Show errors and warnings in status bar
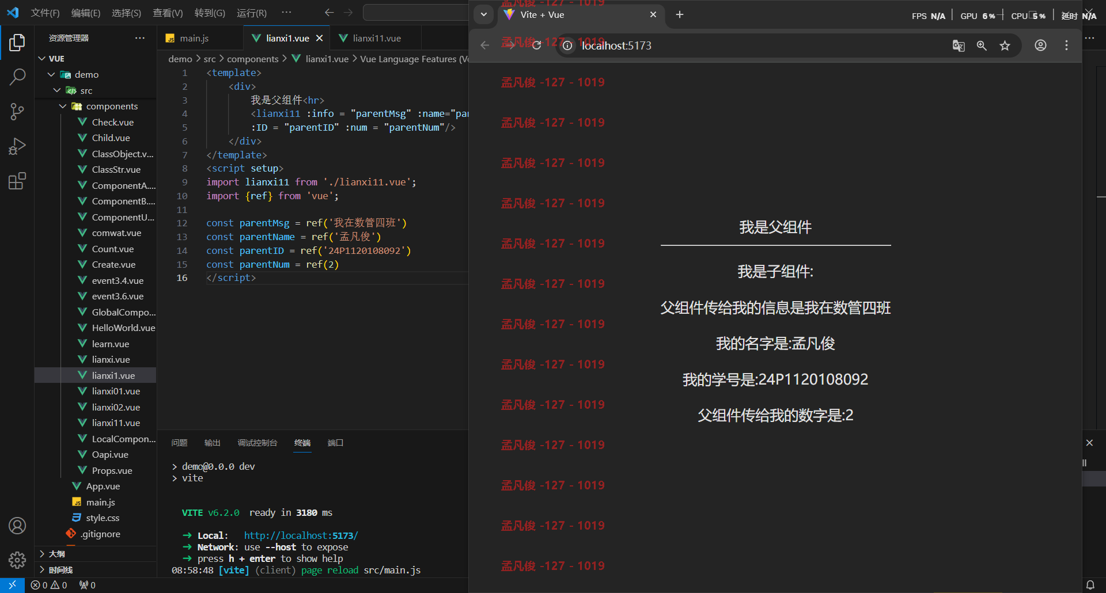The image size is (1106, 593). coord(49,585)
